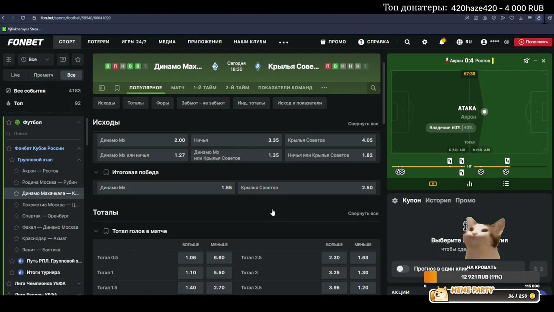Viewport: 554px width, 312px height.
Task: Open Локомотив Москва match in sidebar
Action: coord(50,205)
